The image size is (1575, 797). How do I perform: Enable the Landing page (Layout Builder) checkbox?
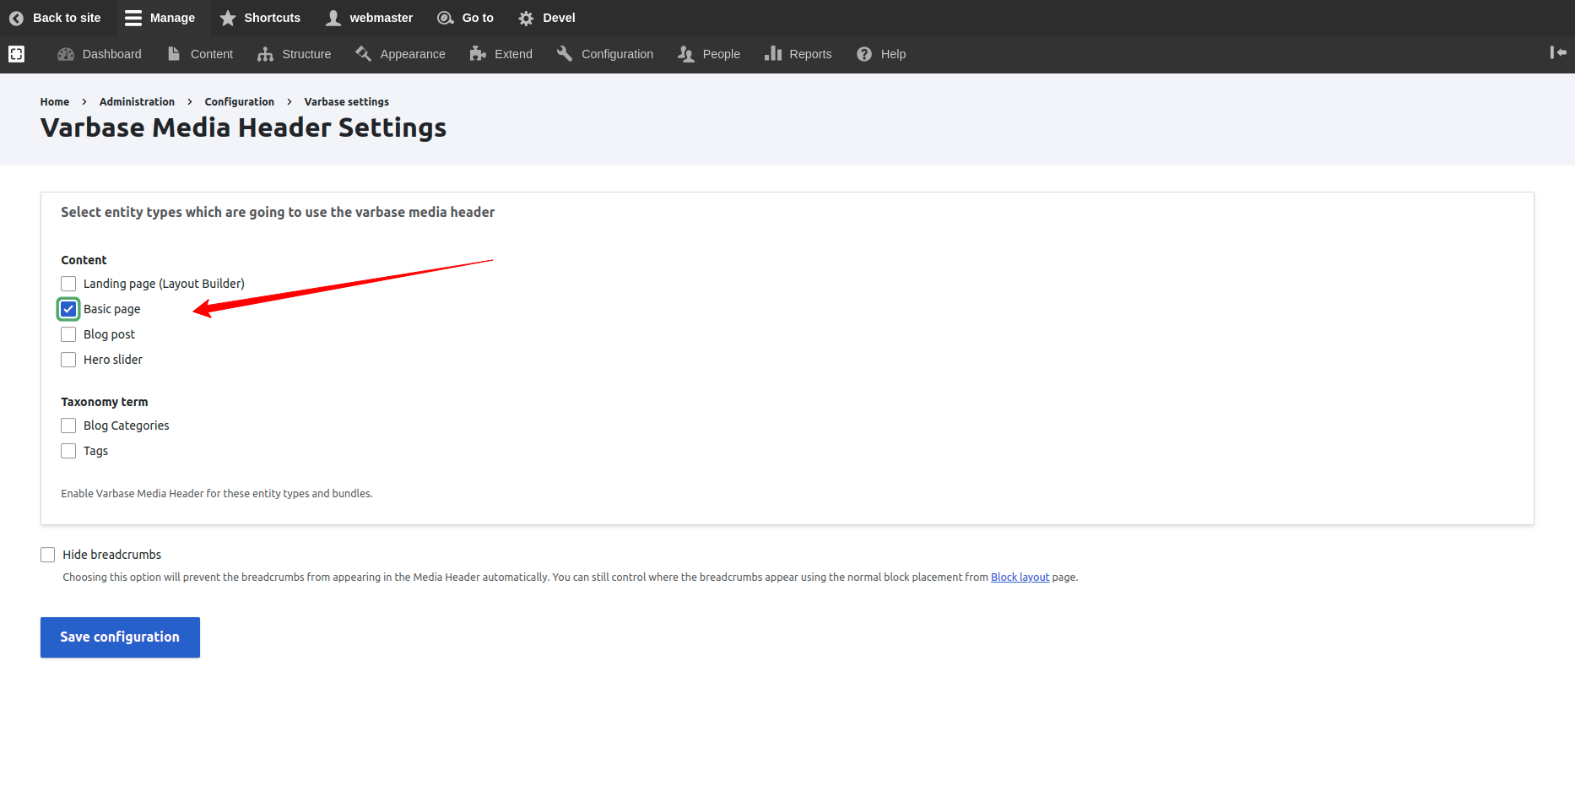(68, 284)
